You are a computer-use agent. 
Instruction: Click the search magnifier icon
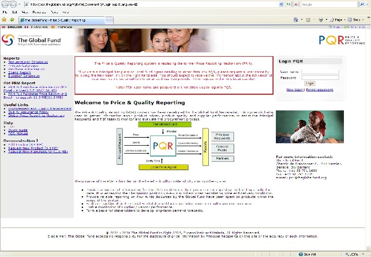point(362,4)
